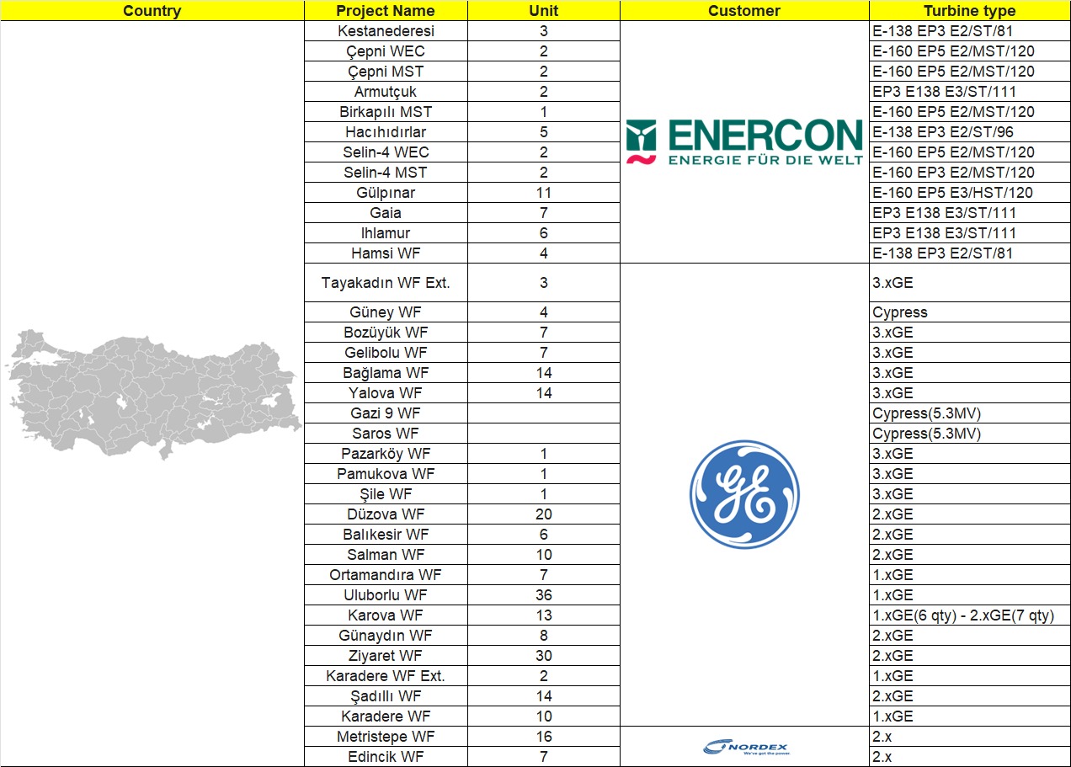Click the empty Unit cell for Saros WF
The image size is (1071, 767).
tap(544, 434)
